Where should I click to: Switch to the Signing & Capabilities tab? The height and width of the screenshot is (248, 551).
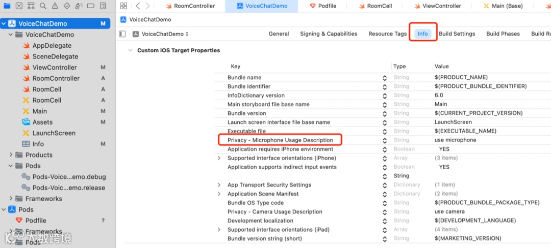pos(329,34)
